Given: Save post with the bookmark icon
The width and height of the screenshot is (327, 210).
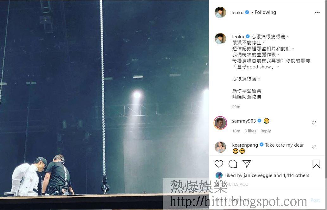Looking at the screenshot, I should pos(316,164).
